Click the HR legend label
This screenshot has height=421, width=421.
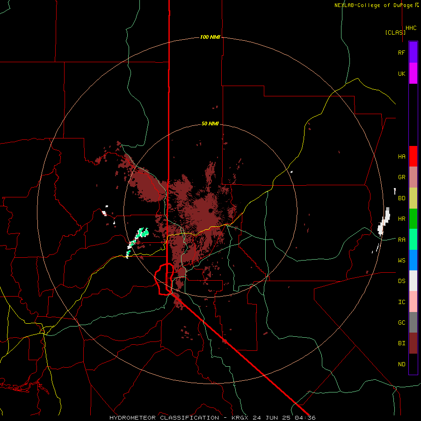tap(401, 219)
